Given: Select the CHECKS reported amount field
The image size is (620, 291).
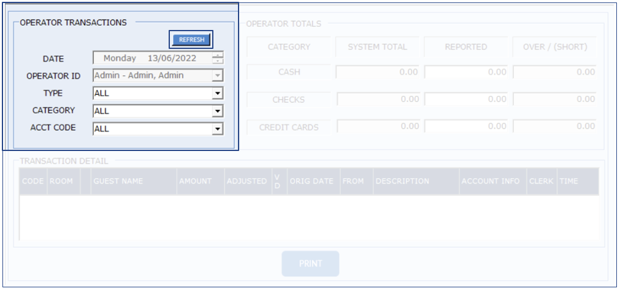Looking at the screenshot, I should pos(466,99).
